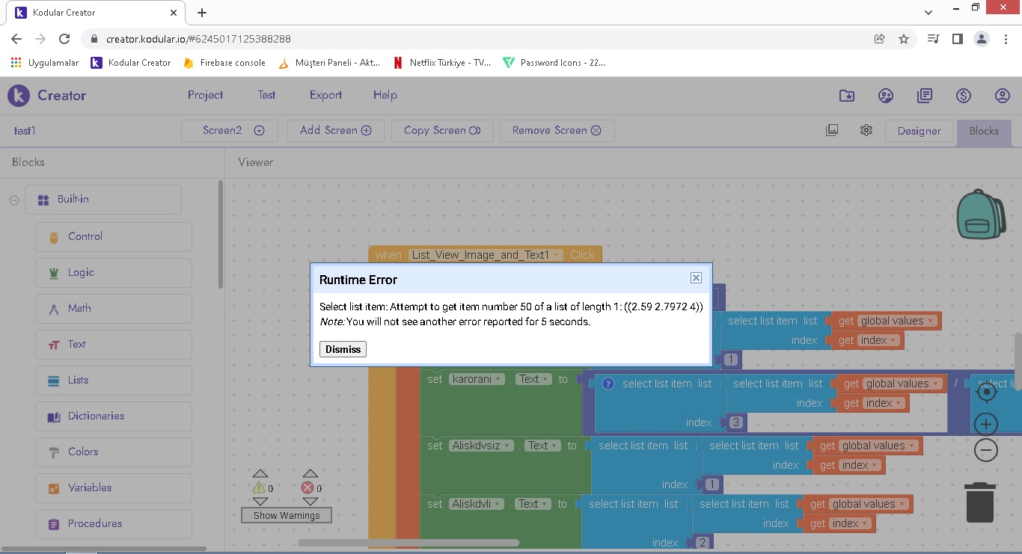Dismiss the runtime error message

[343, 349]
